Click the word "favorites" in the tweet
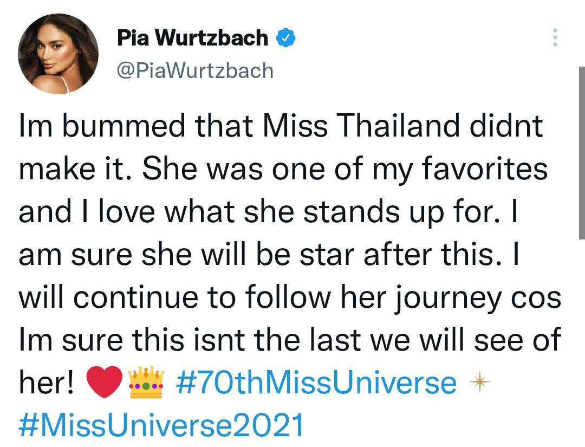This screenshot has width=585, height=447. (x=482, y=169)
